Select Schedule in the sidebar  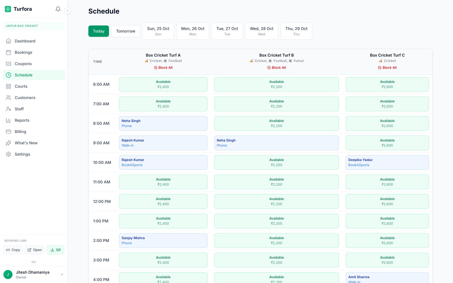point(34,75)
